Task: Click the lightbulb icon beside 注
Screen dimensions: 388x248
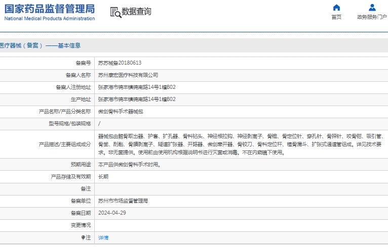Action: (x=83, y=237)
